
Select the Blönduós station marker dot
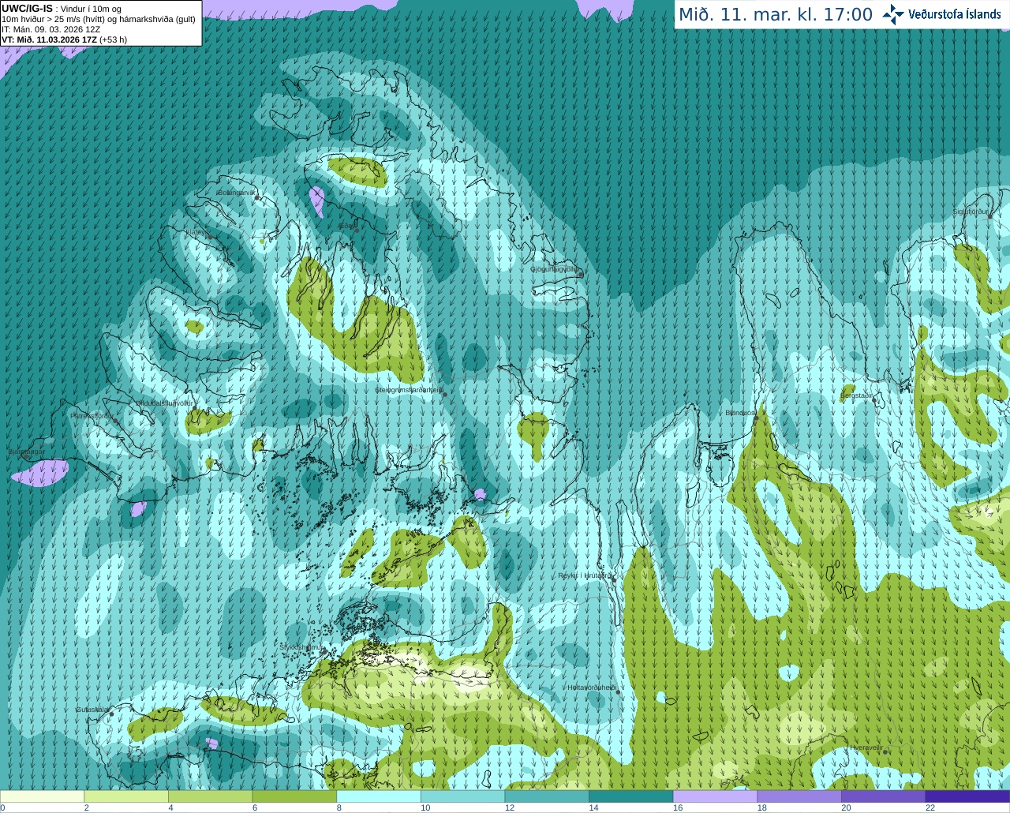[756, 418]
